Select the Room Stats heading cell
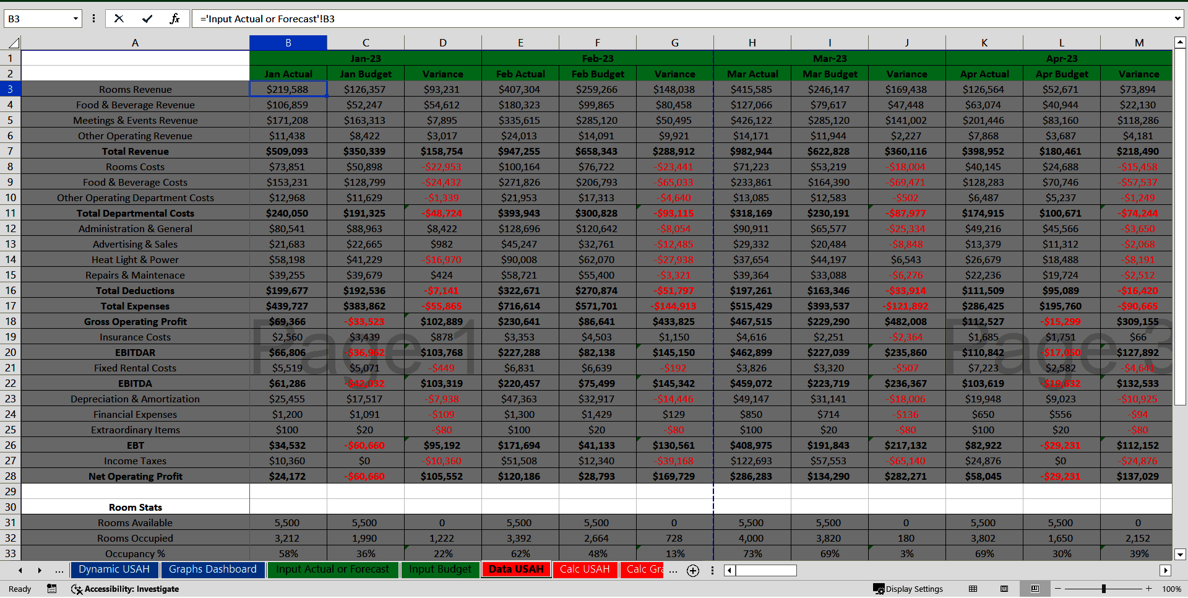Image resolution: width=1188 pixels, height=598 pixels. [x=136, y=507]
